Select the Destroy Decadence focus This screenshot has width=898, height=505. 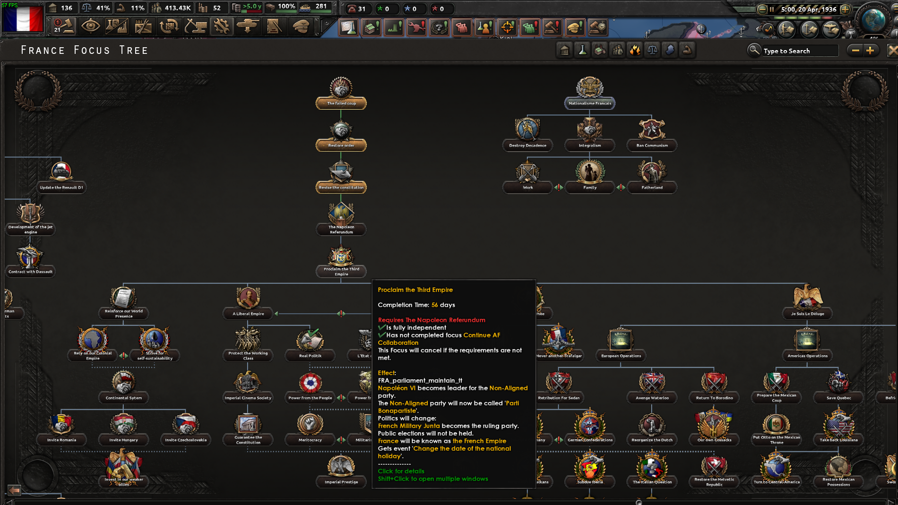point(527,136)
